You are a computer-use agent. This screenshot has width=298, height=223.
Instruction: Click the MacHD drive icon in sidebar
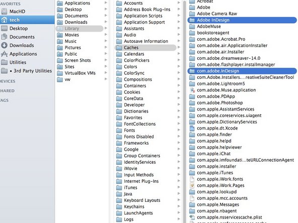coord(4,12)
